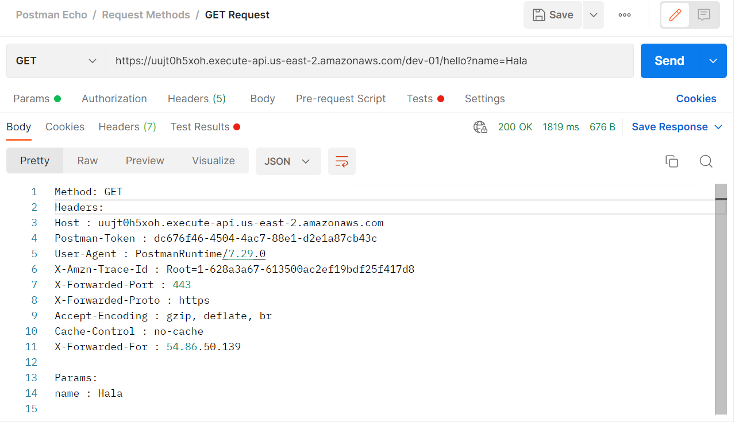Open the comments icon beside the pencil
The image size is (735, 422).
pyautogui.click(x=704, y=15)
